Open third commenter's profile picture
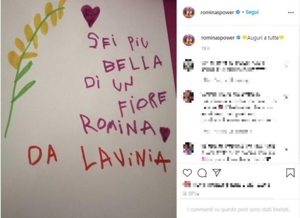 (x=189, y=148)
